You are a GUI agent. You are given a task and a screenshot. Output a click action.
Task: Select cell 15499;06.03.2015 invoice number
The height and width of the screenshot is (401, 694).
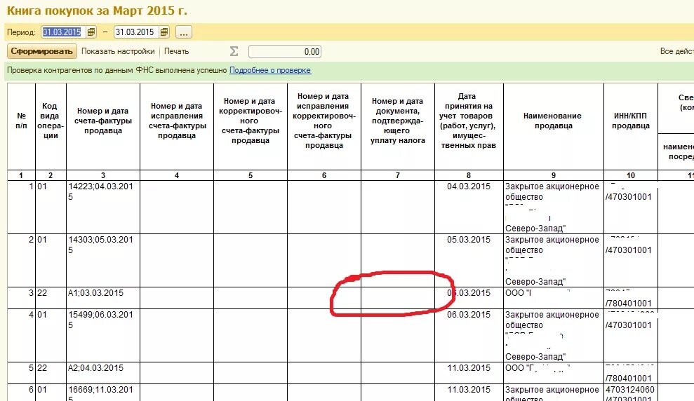102,336
